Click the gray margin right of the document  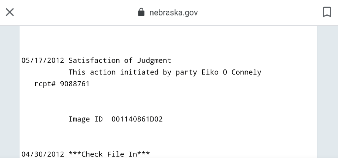click(x=327, y=92)
